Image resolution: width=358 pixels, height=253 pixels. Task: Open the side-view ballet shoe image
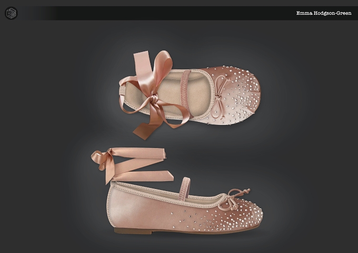[x=177, y=191]
